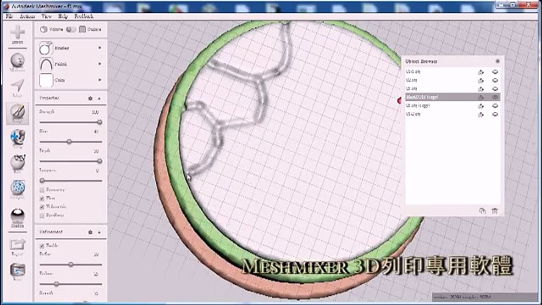Open the Meshmix tool
This screenshot has height=305, width=542.
coord(18,62)
